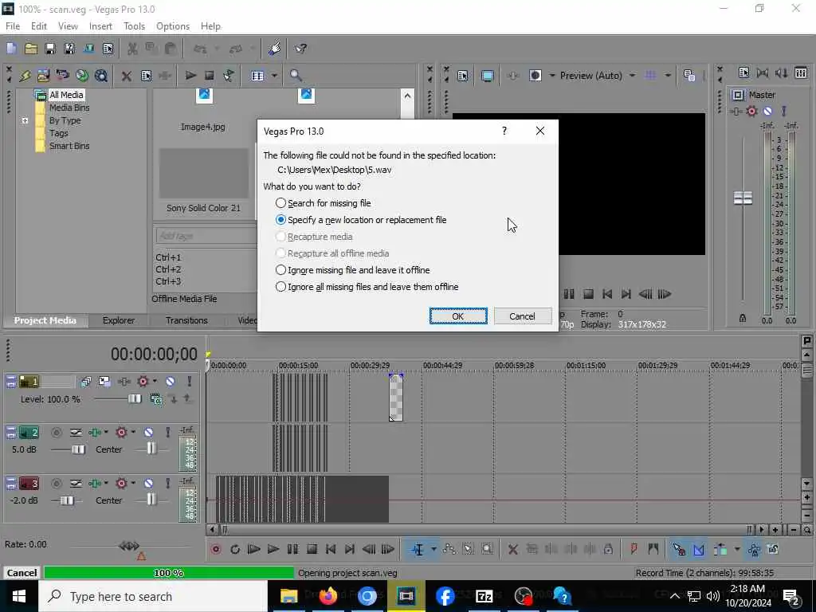
Task: Switch to the Transitions tab
Action: 186,320
